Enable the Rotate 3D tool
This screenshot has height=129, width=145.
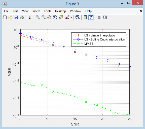pos(55,17)
